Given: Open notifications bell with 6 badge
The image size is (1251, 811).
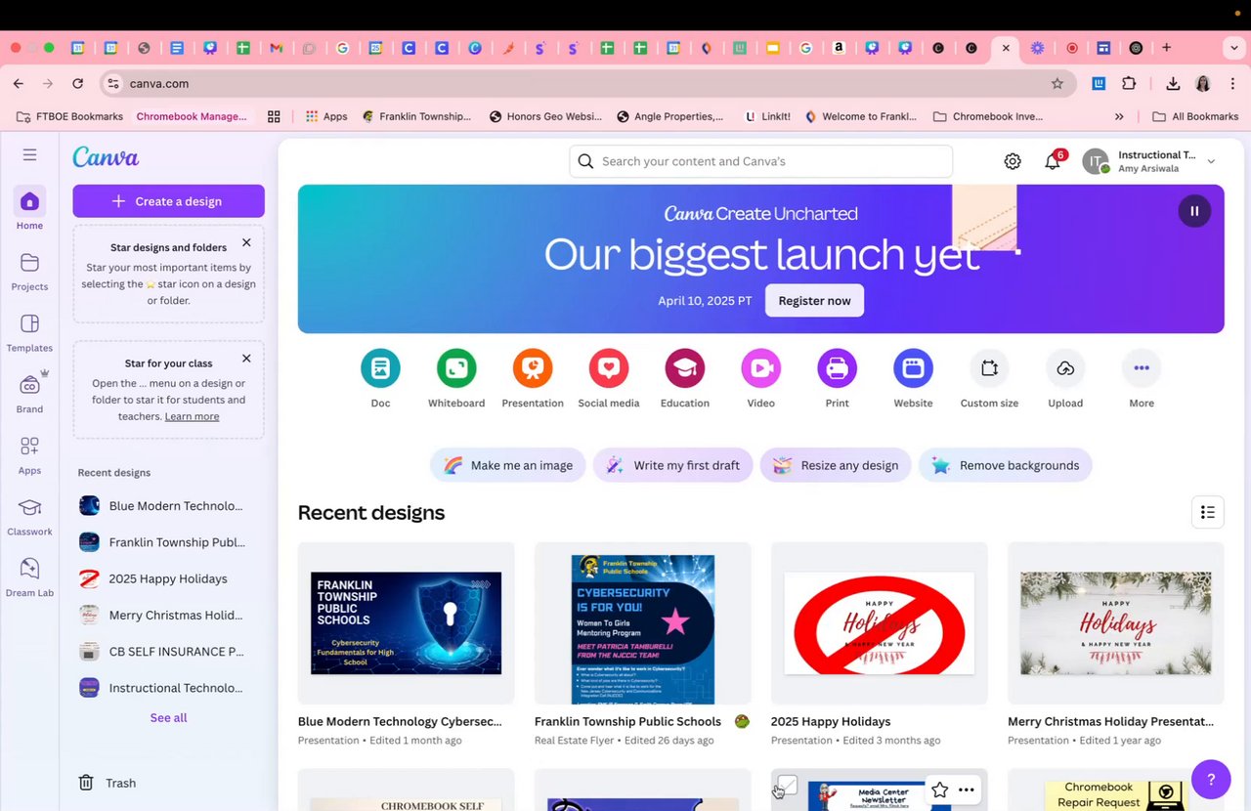Looking at the screenshot, I should 1053,161.
